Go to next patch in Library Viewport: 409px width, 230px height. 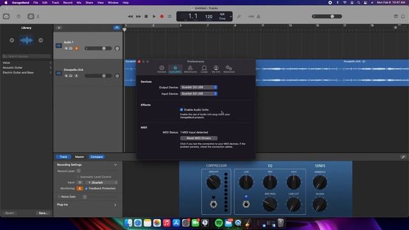41,40
